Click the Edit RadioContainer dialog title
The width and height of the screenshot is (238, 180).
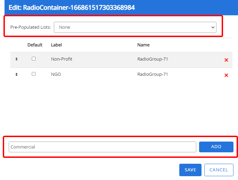72,7
